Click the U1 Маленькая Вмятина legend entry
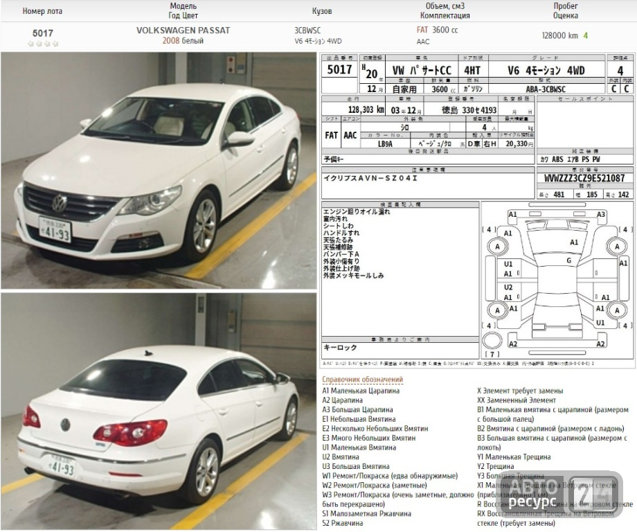 (x=359, y=447)
